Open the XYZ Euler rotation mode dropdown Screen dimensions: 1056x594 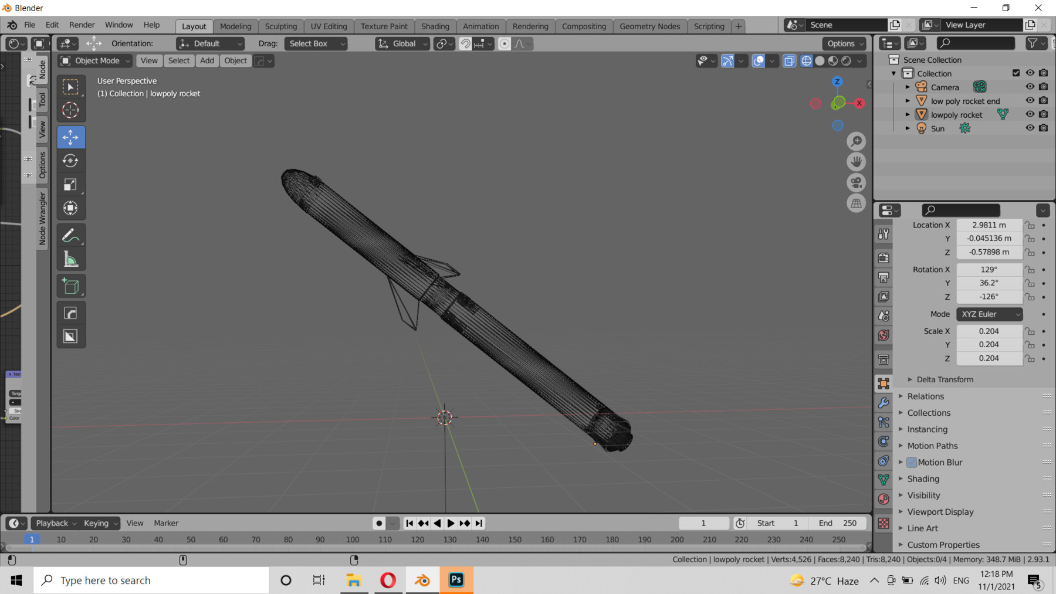(989, 314)
